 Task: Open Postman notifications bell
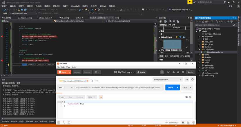coord(178,72)
